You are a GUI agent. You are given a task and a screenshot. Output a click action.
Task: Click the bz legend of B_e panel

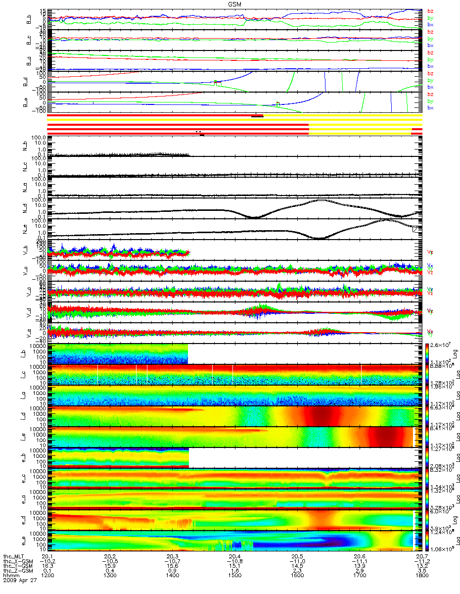[430, 95]
